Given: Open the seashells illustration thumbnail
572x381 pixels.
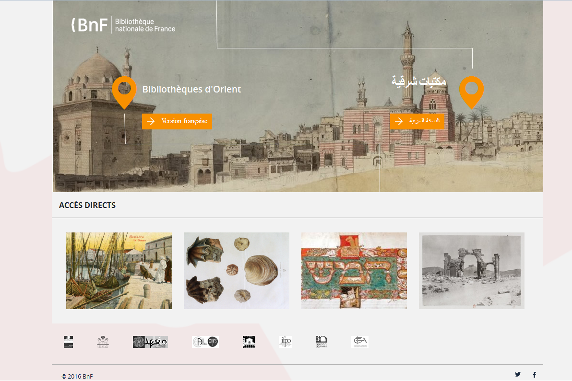Looking at the screenshot, I should (x=237, y=271).
